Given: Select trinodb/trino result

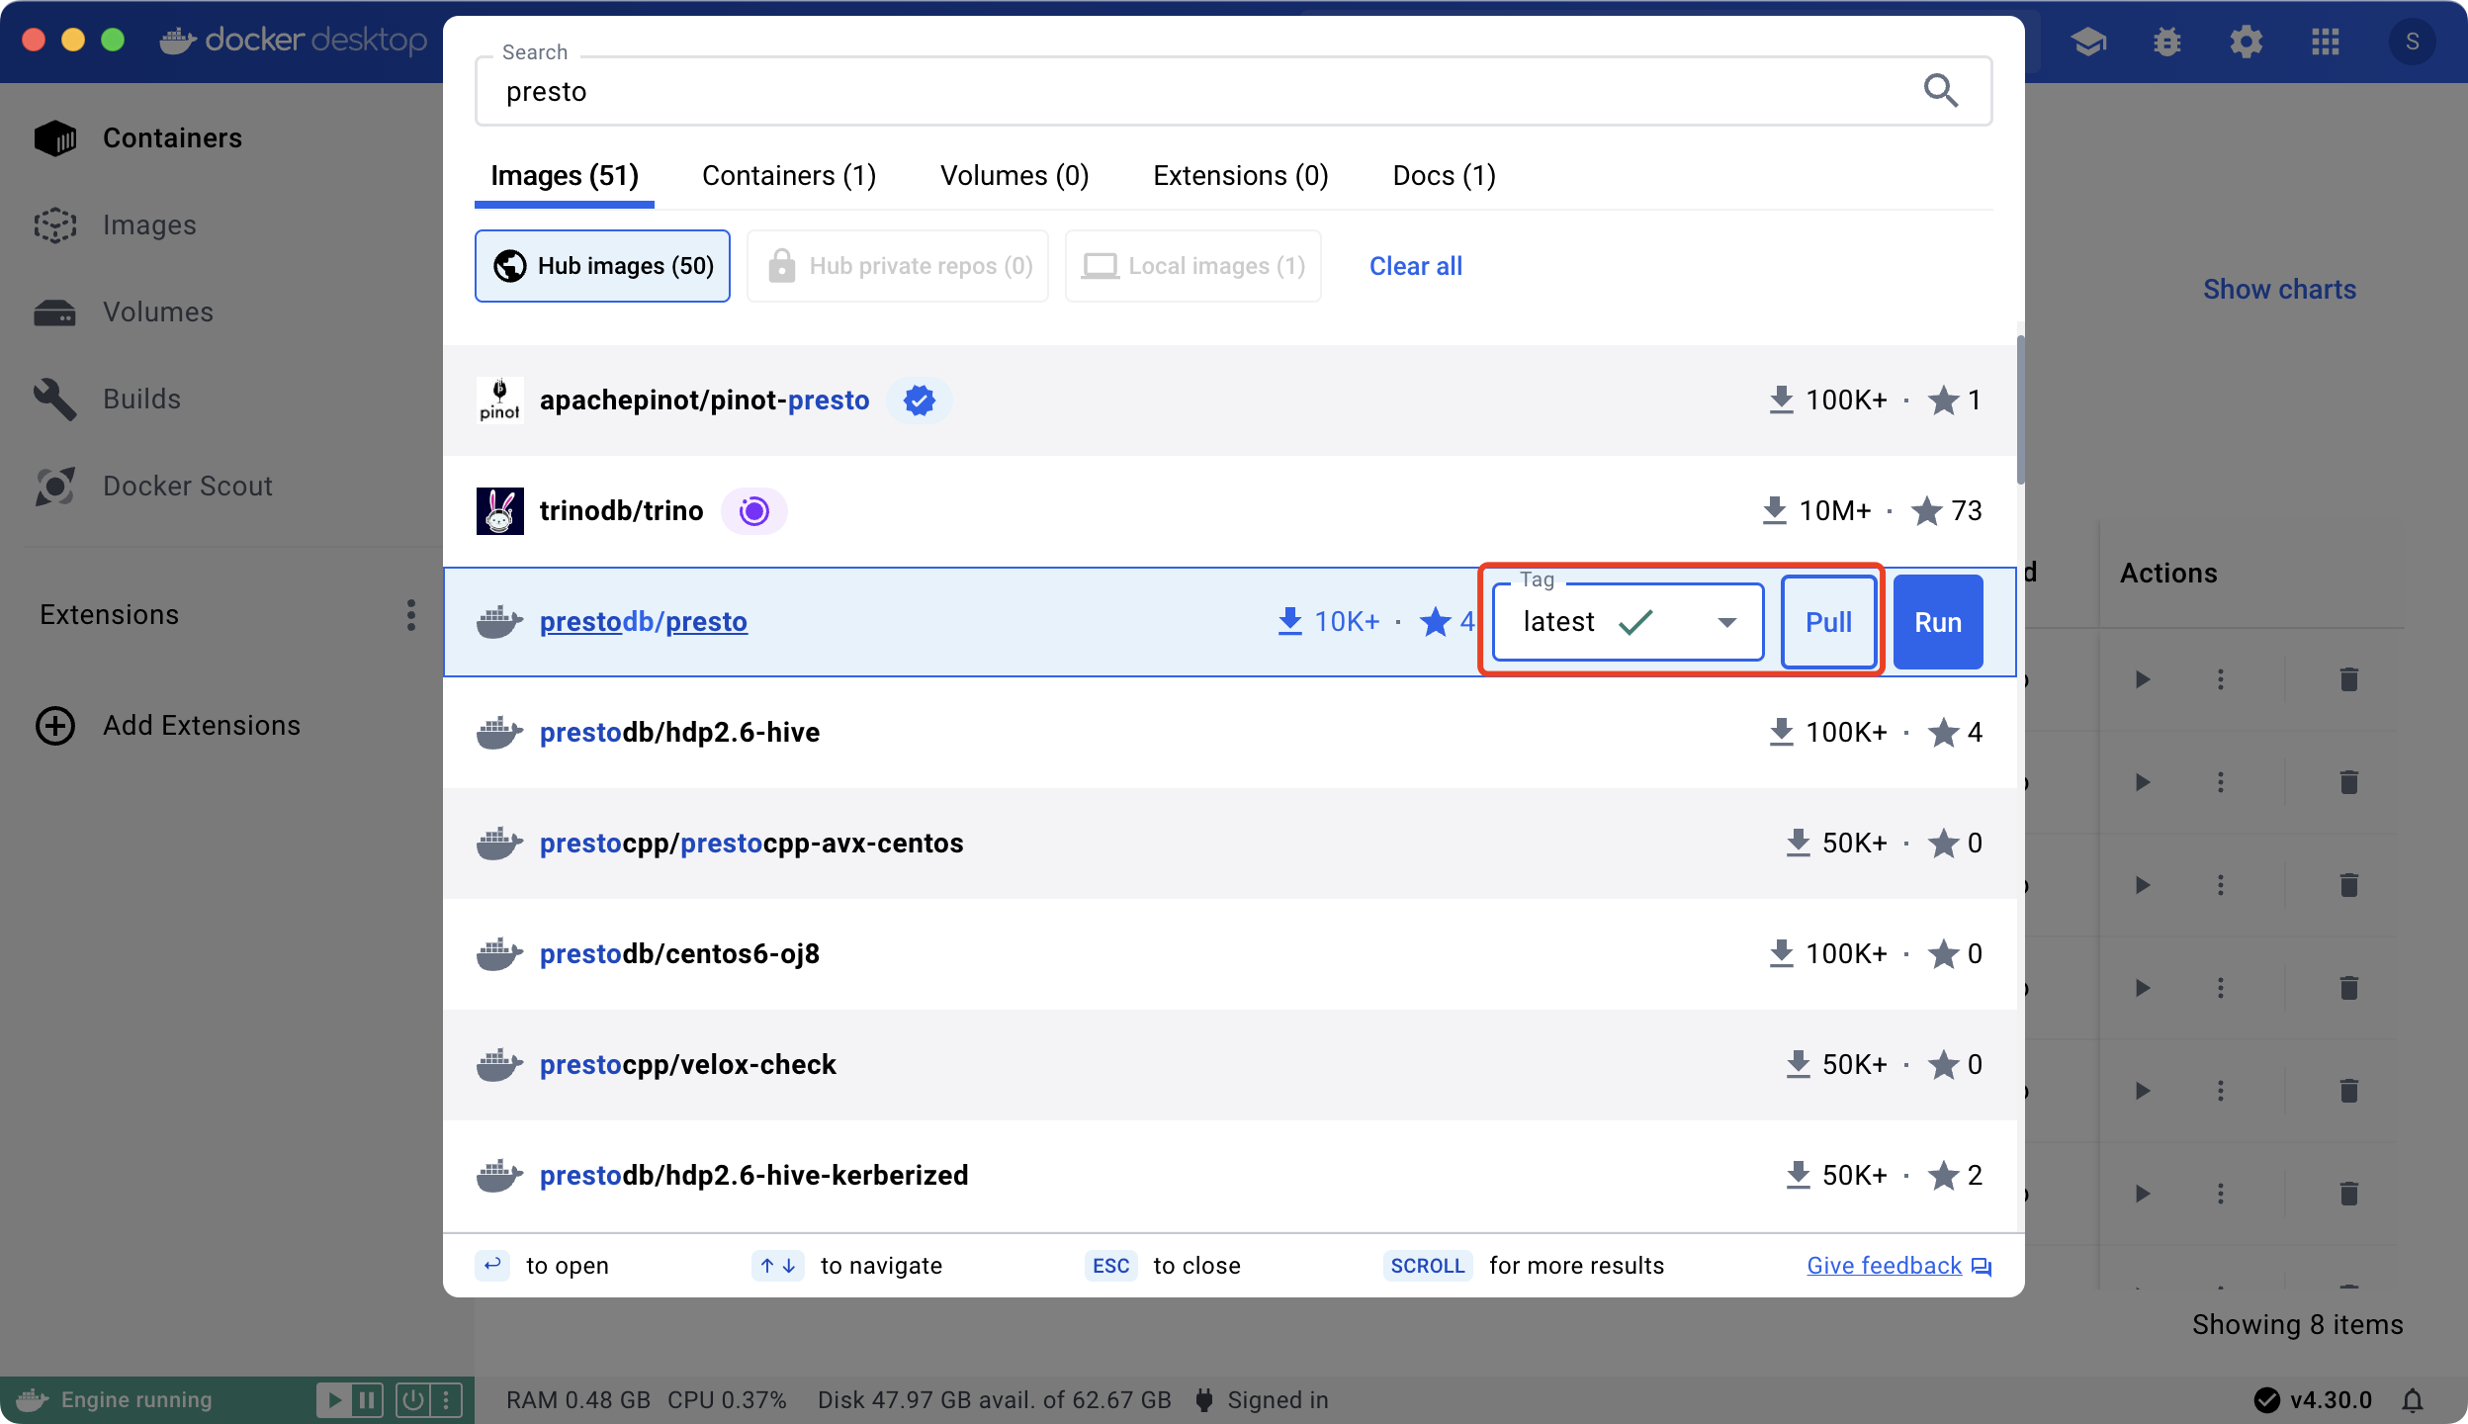Looking at the screenshot, I should (x=1229, y=511).
